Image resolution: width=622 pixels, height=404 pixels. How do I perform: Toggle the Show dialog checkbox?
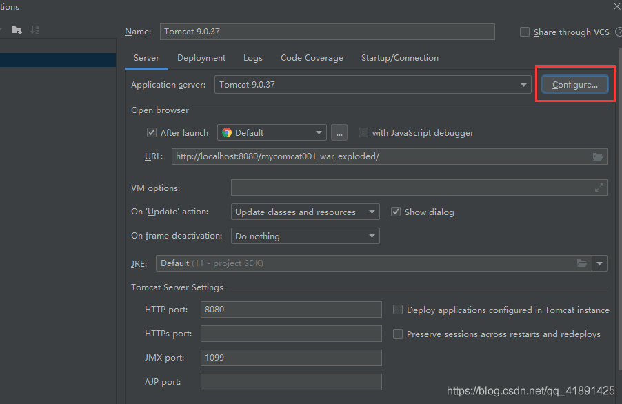(x=396, y=212)
